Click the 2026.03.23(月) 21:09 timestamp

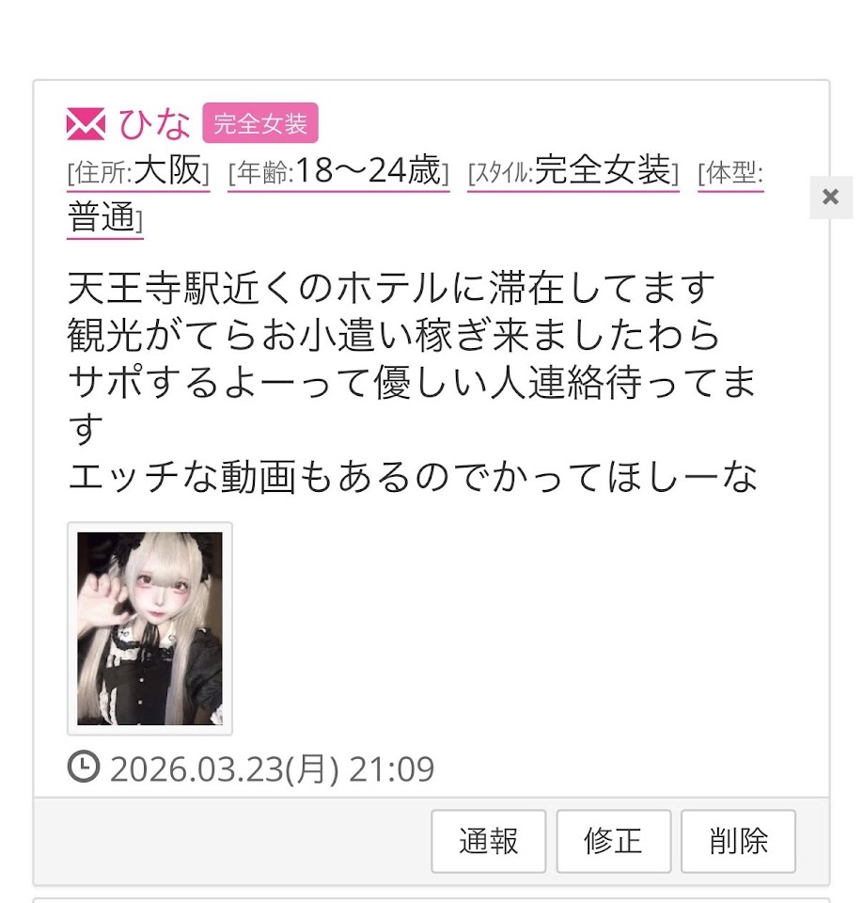(x=272, y=768)
